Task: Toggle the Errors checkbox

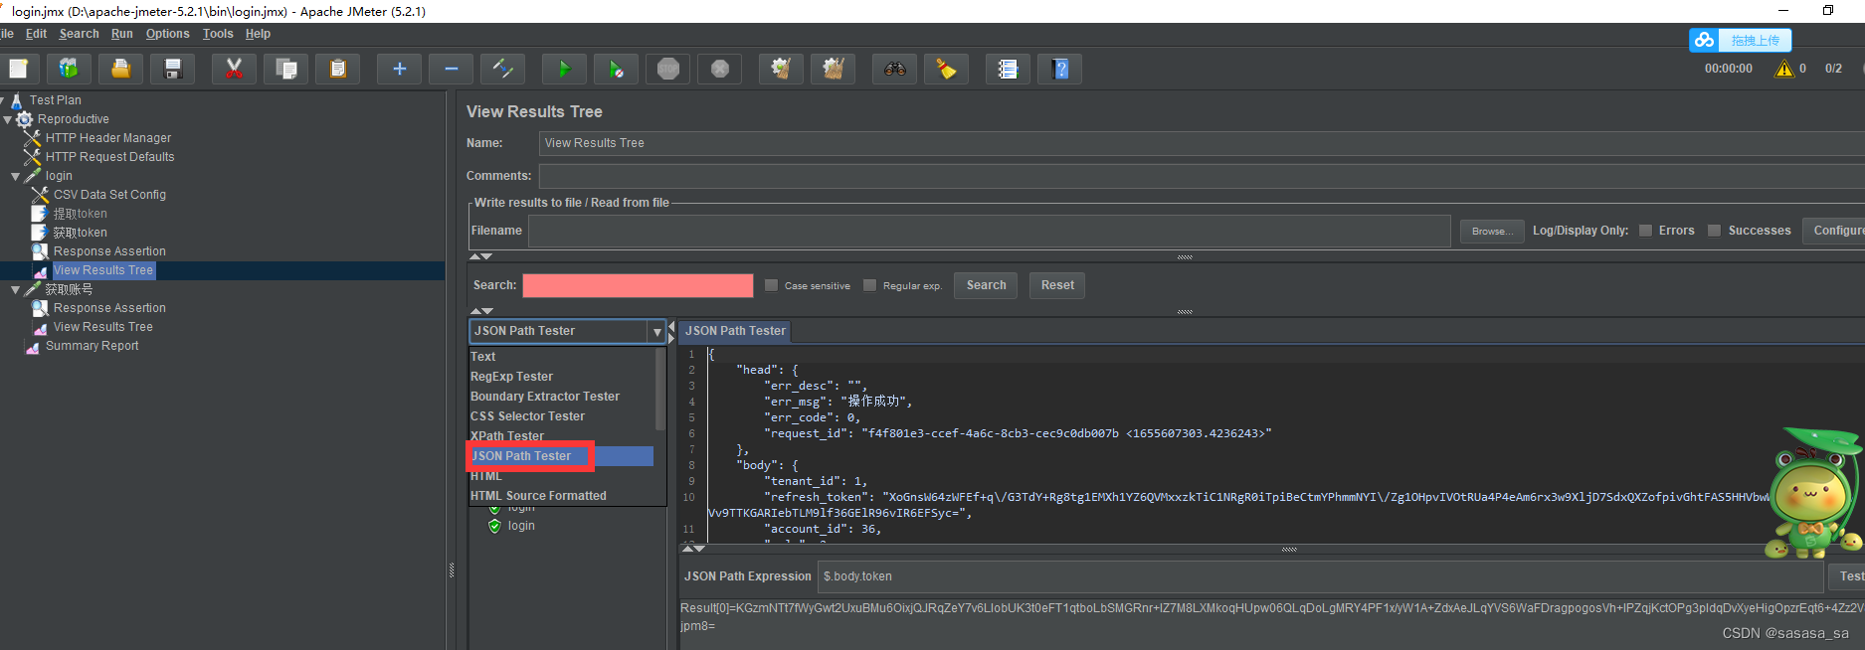Action: tap(1646, 231)
